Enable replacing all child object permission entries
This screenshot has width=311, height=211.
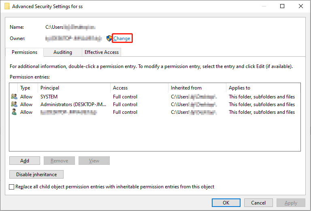coord(12,187)
